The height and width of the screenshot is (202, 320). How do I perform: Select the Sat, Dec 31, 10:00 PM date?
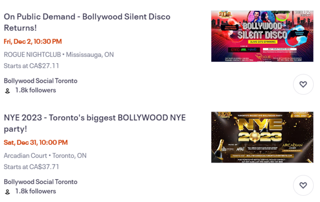pos(36,142)
